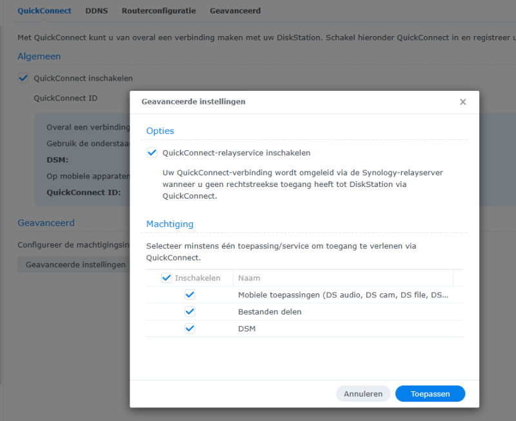Click the Geavanceerde instellingen dialog title
The image size is (516, 421).
(x=193, y=102)
